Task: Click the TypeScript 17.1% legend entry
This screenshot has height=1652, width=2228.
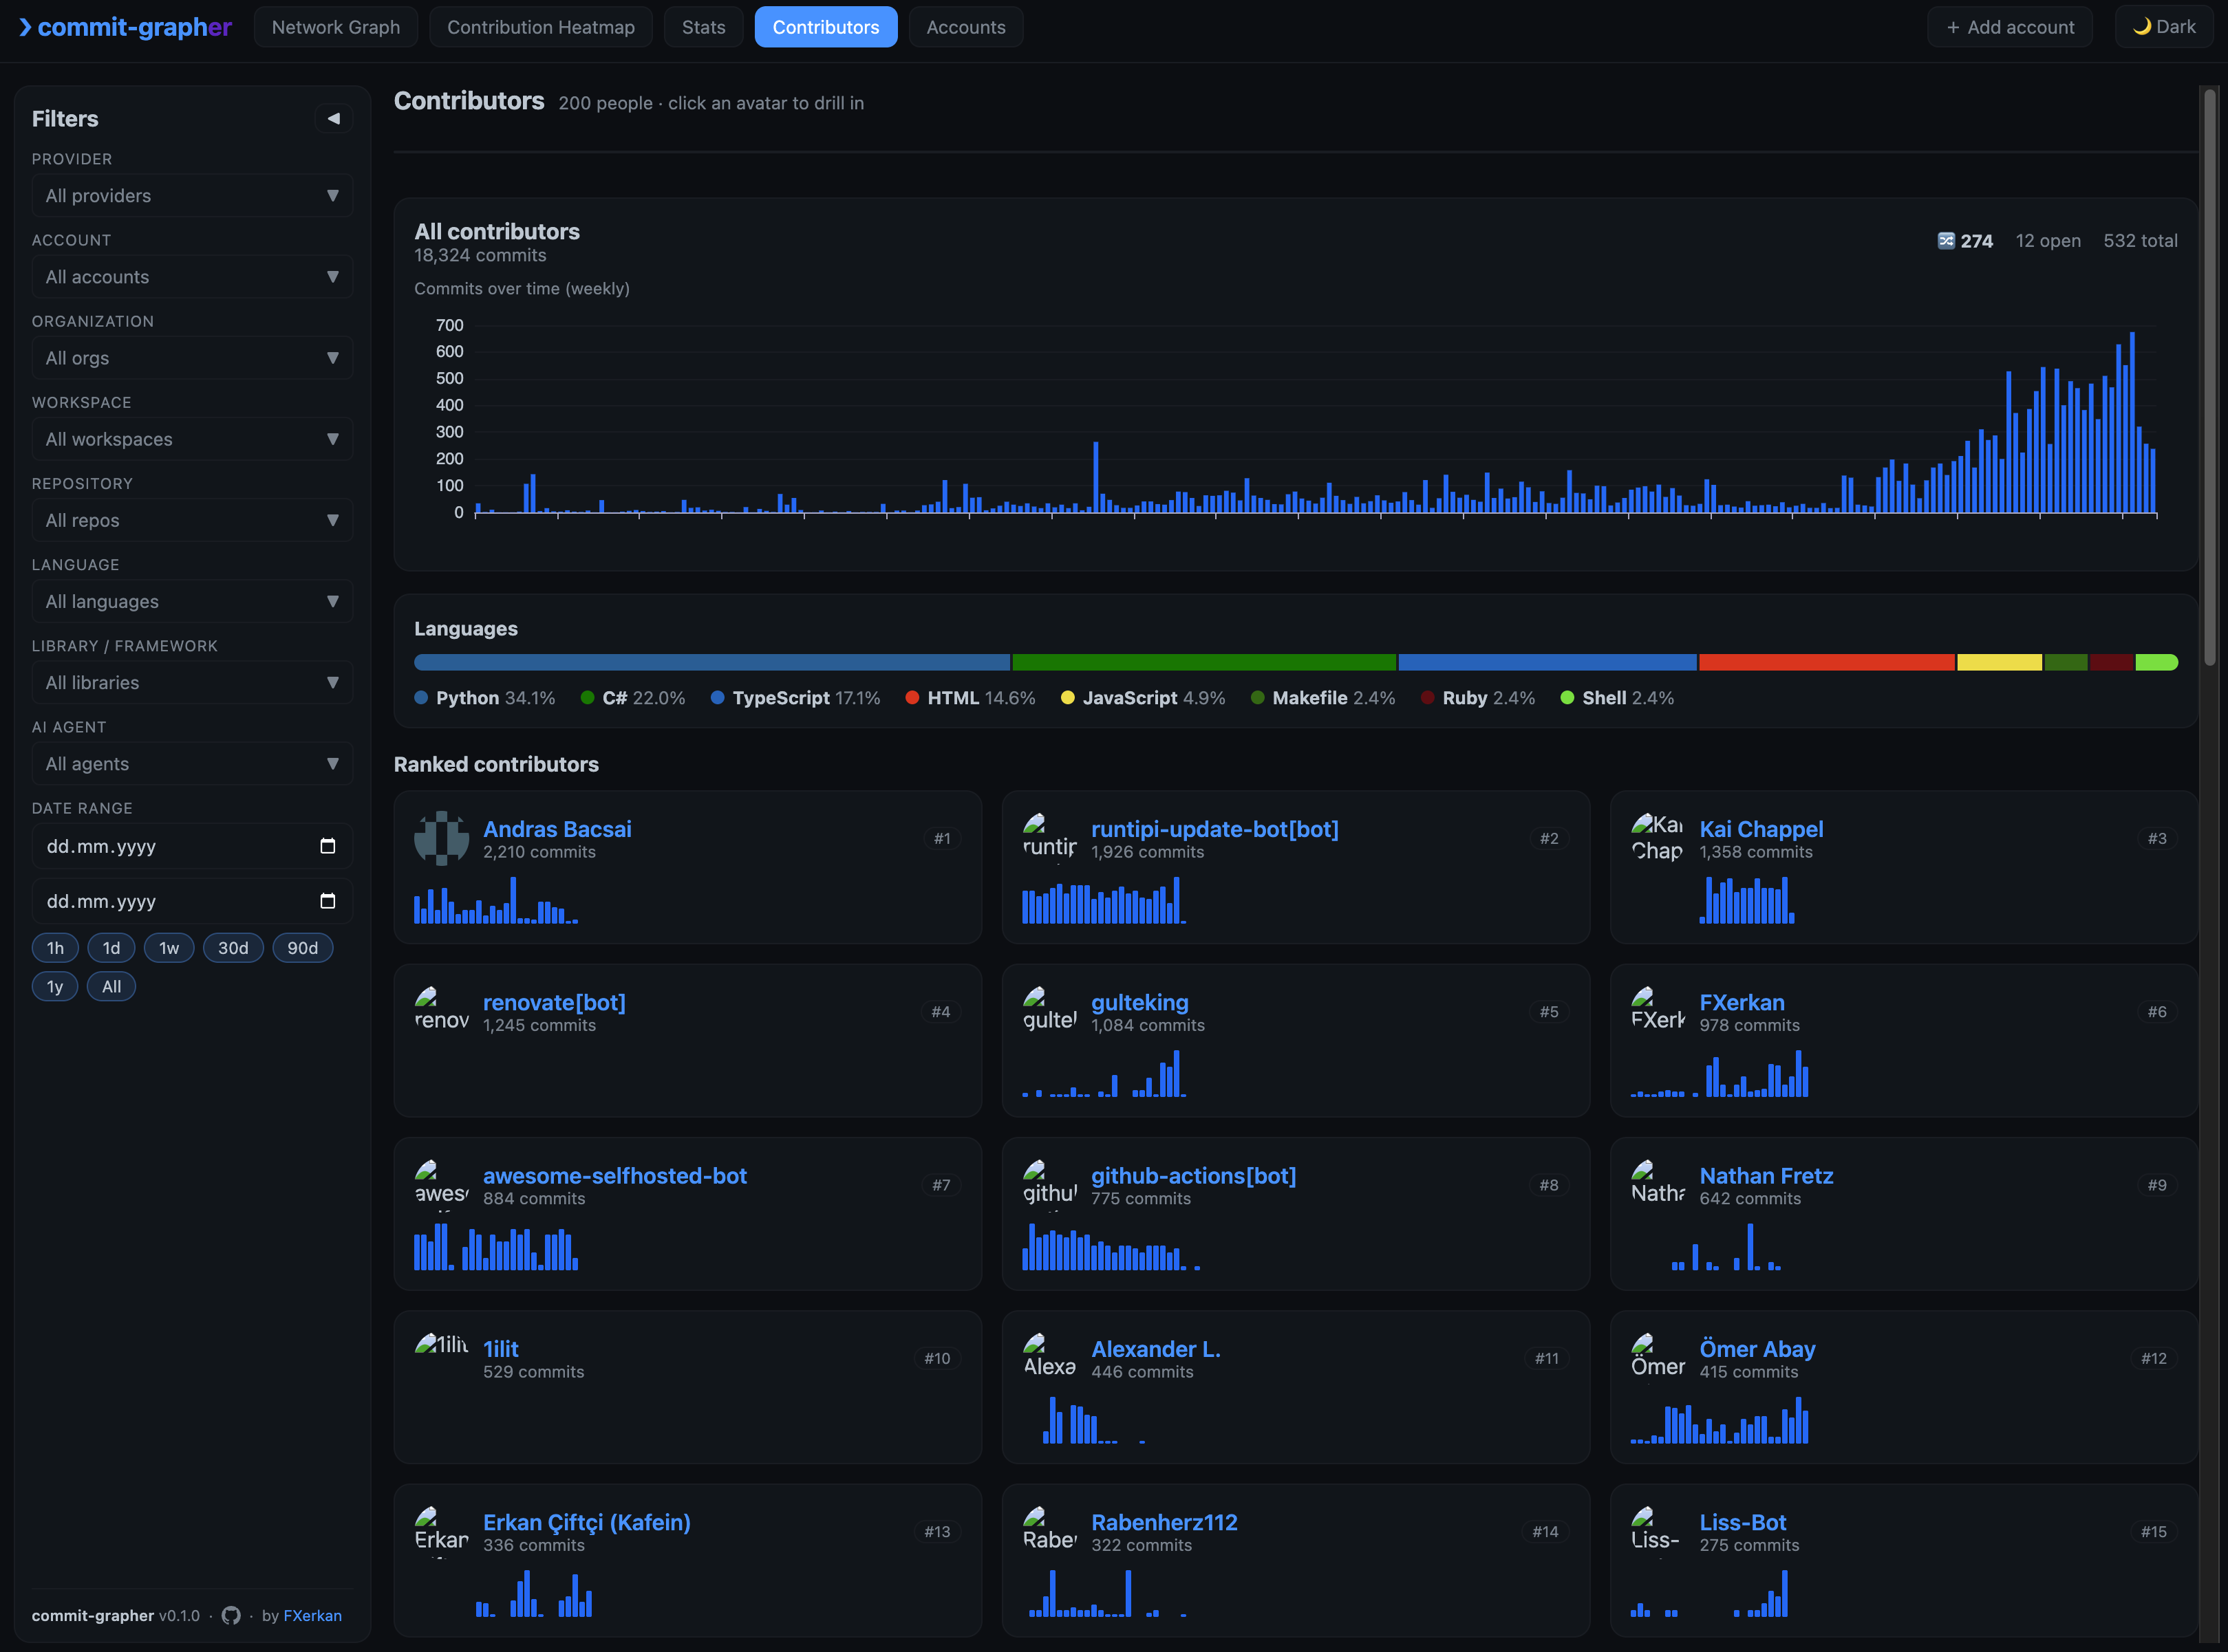Action: (x=795, y=698)
